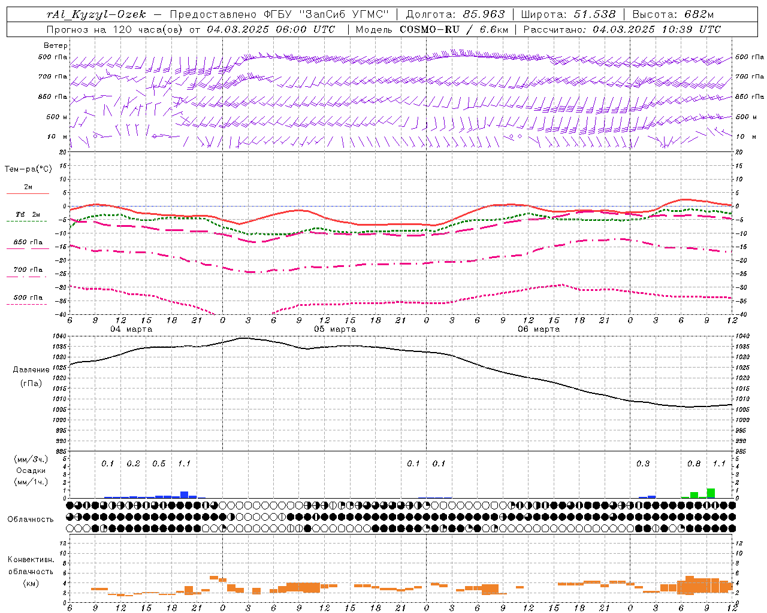Click the (мм/3ч.) precipitation unit label
767x613 pixels.
(x=30, y=459)
